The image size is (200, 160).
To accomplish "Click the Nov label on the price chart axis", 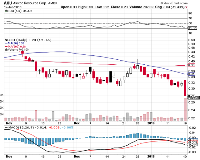I will point(9,123).
